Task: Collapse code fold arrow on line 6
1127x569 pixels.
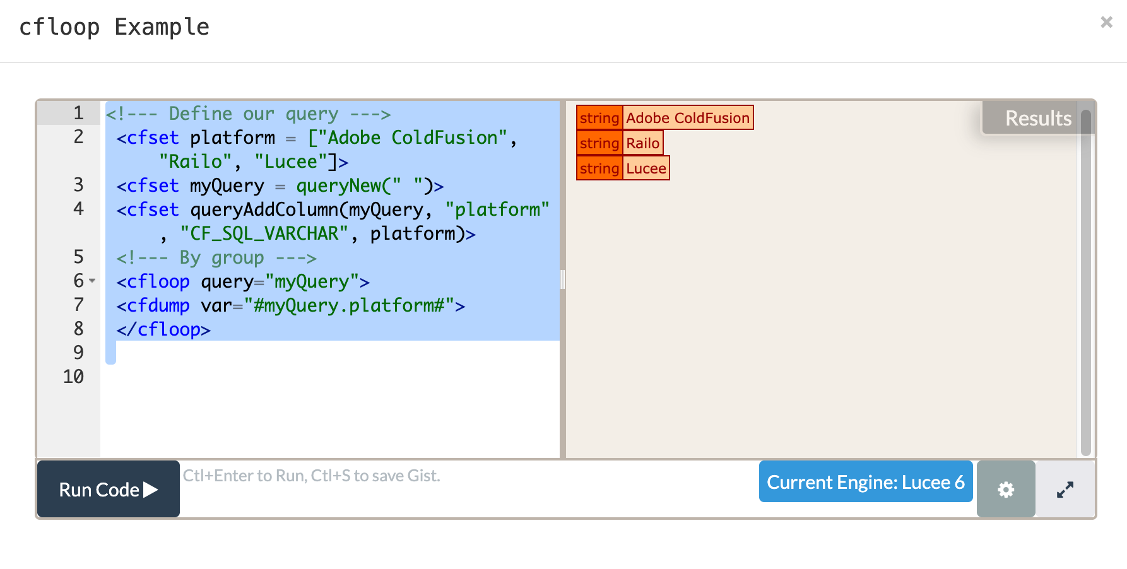Action: point(92,281)
